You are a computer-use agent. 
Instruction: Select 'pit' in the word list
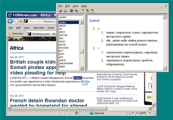click(x=69, y=29)
